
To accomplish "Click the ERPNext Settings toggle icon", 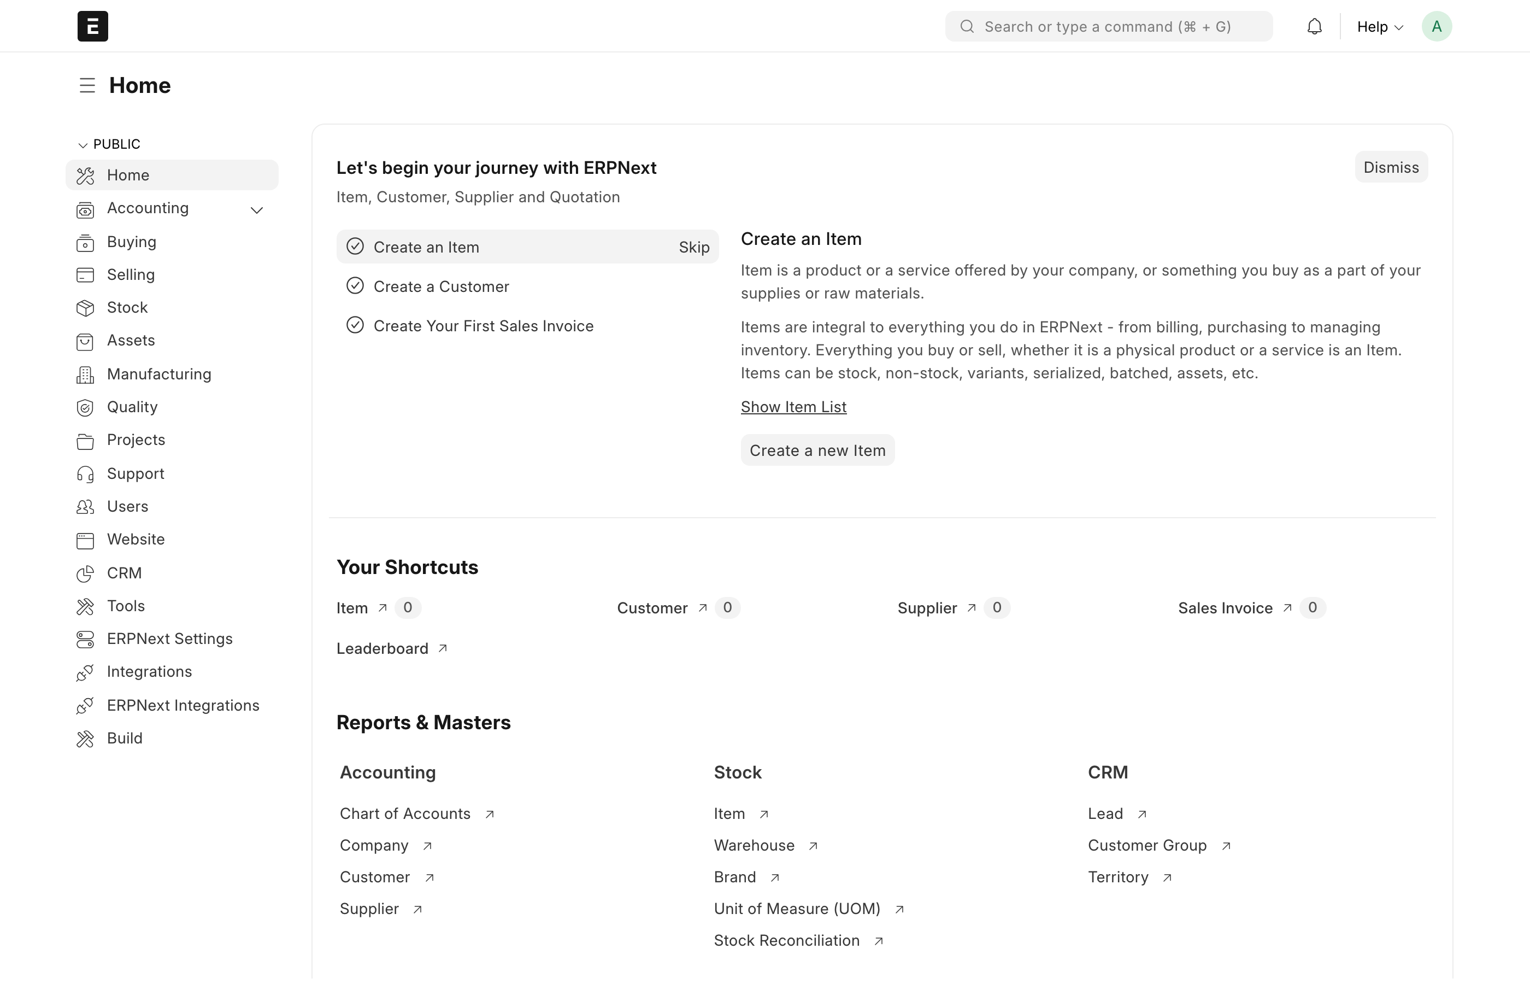I will 85,640.
